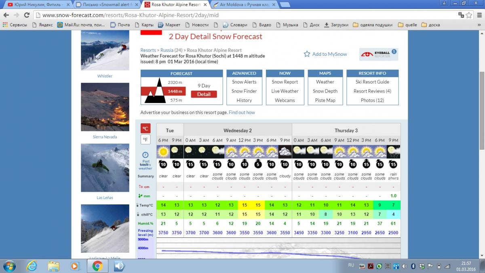Screen dimensions: 485x273
Task: Select the 9 Day forecast option
Action: coord(204,86)
